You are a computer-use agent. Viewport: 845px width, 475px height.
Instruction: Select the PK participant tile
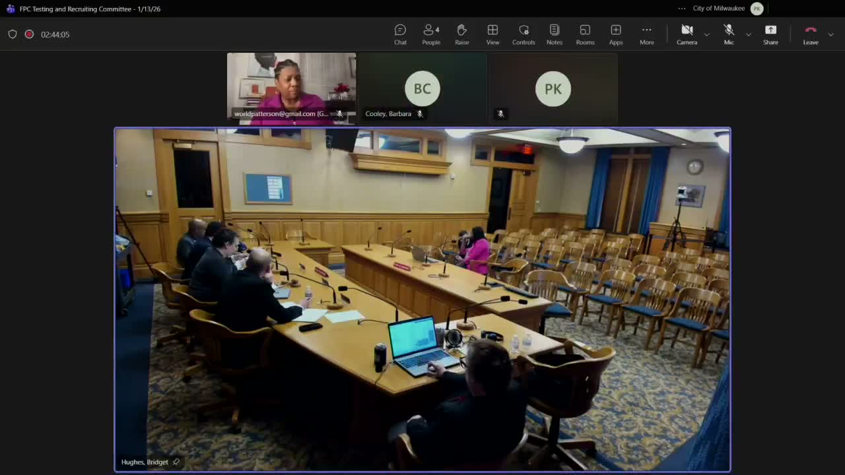553,89
